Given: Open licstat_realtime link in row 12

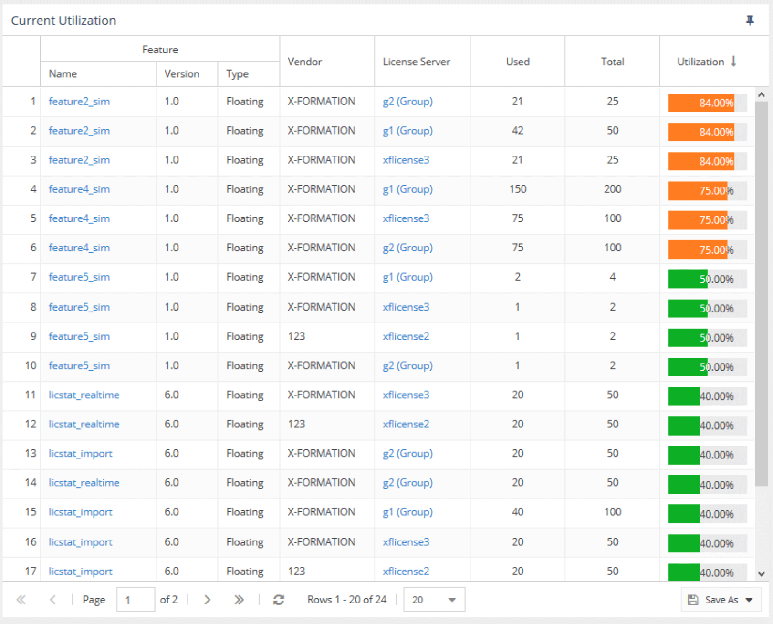Looking at the screenshot, I should click(x=84, y=424).
